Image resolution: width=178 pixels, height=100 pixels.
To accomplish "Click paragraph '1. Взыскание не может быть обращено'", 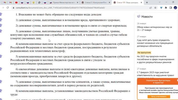I will pos(59,14).
